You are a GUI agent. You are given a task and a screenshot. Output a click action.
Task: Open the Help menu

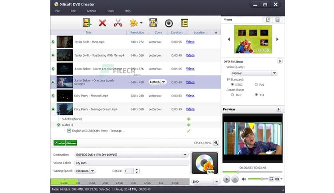tap(127, 11)
